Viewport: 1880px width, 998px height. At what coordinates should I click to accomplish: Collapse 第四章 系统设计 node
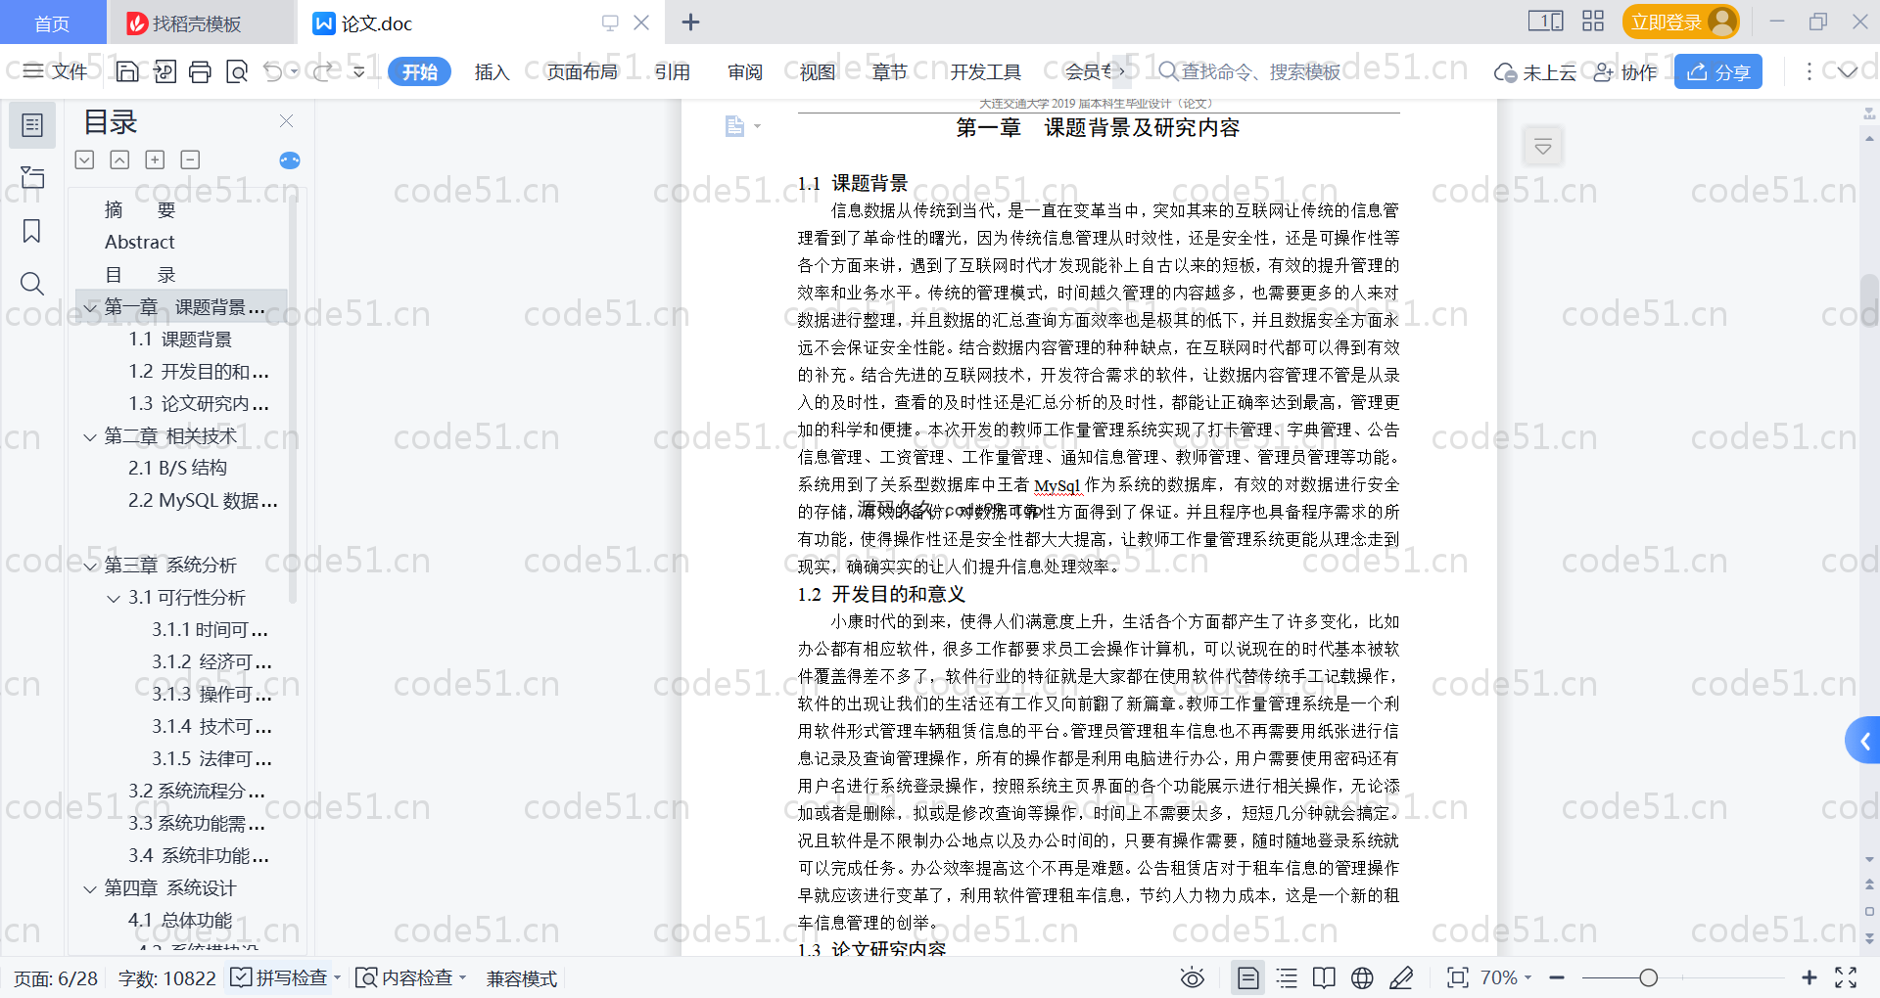click(x=90, y=888)
